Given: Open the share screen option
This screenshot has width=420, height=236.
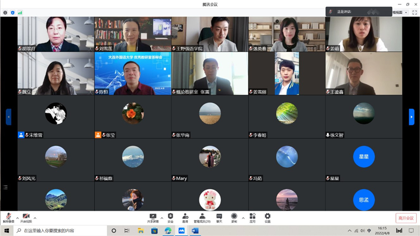Looking at the screenshot, I should click(x=153, y=217).
